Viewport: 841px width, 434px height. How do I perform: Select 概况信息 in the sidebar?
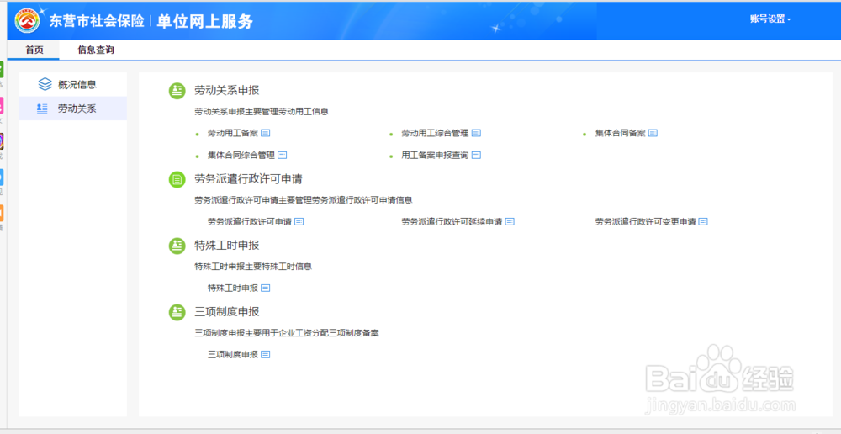point(73,84)
